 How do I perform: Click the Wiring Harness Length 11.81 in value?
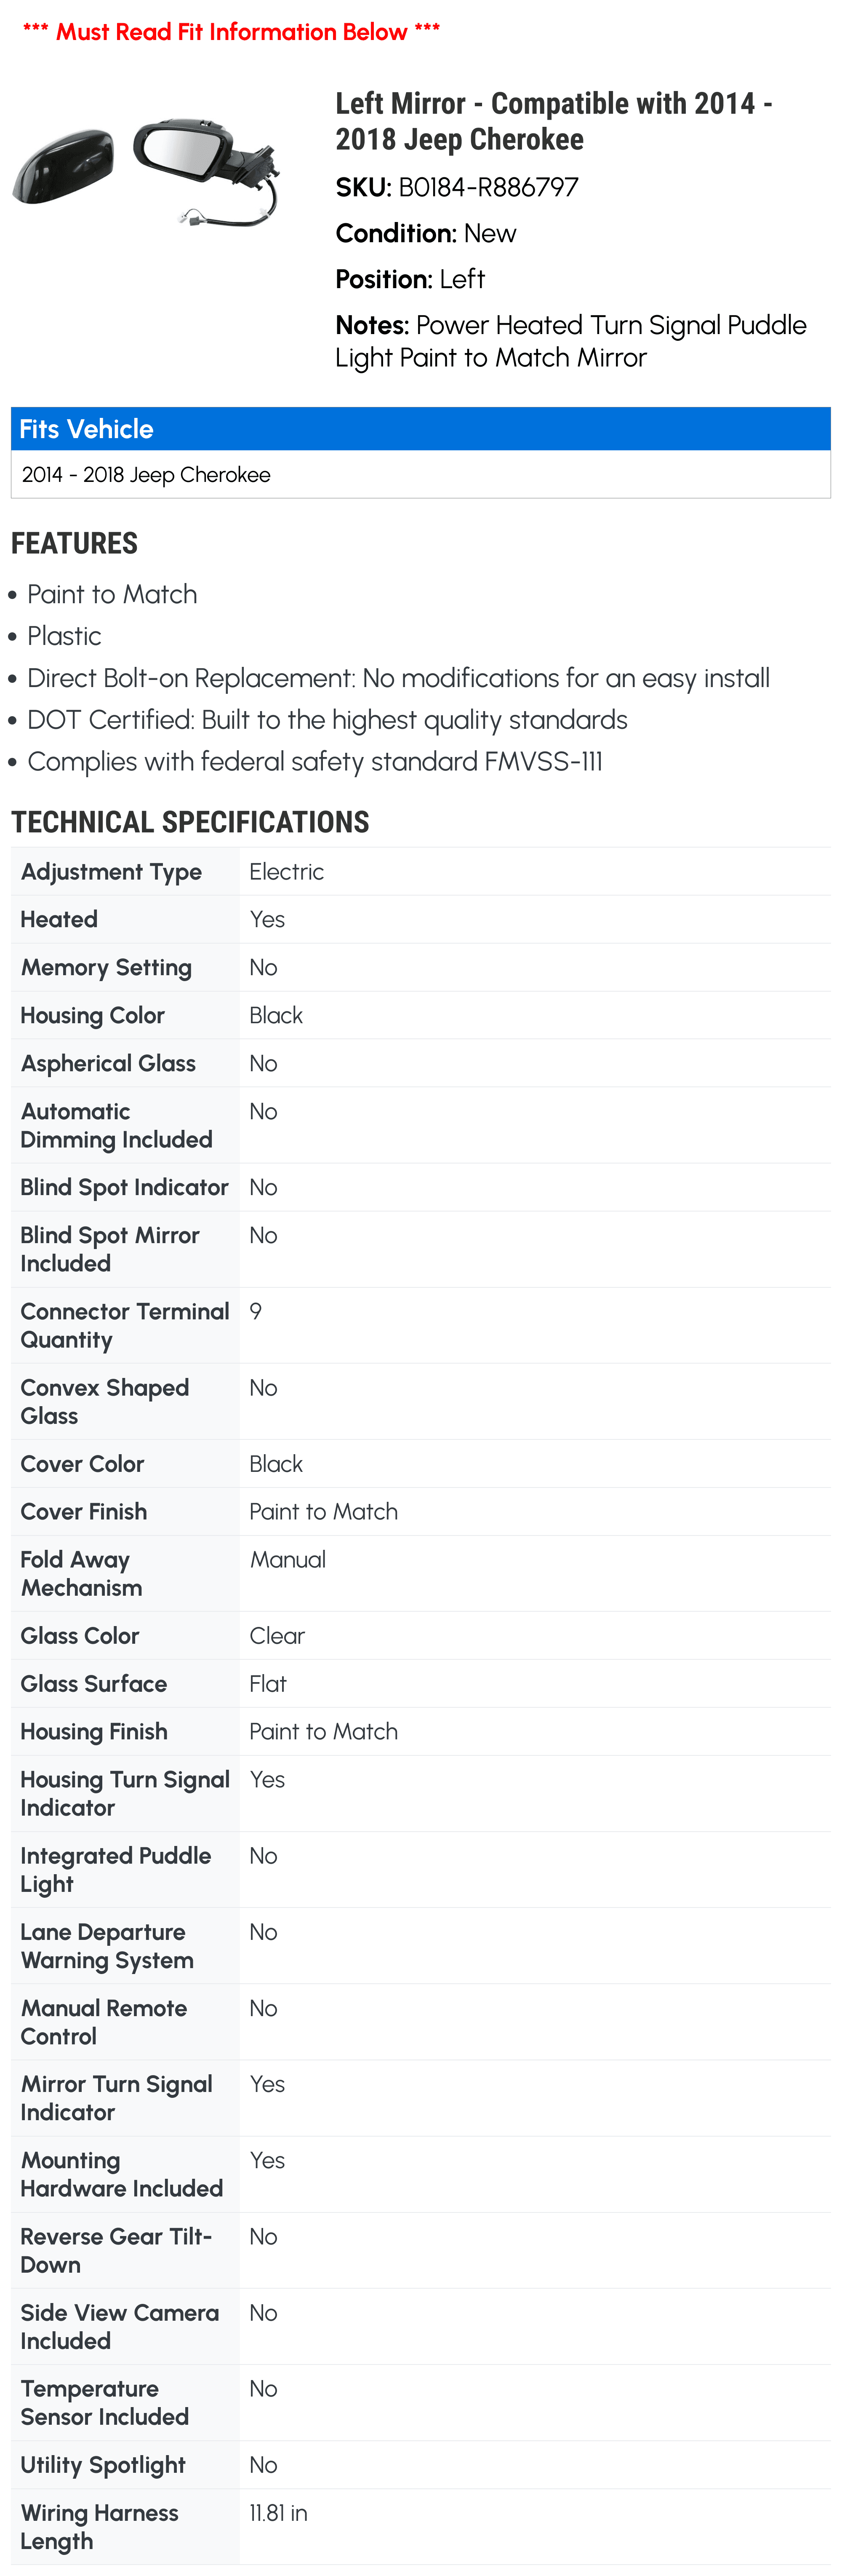(279, 2513)
